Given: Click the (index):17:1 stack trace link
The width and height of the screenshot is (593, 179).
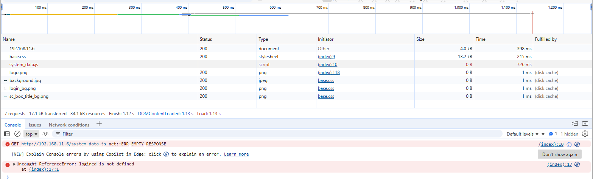Looking at the screenshot, I should point(44,169).
